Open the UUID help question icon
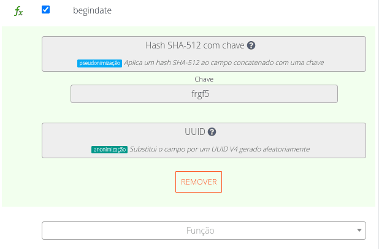This screenshot has width=379, height=249. point(212,132)
